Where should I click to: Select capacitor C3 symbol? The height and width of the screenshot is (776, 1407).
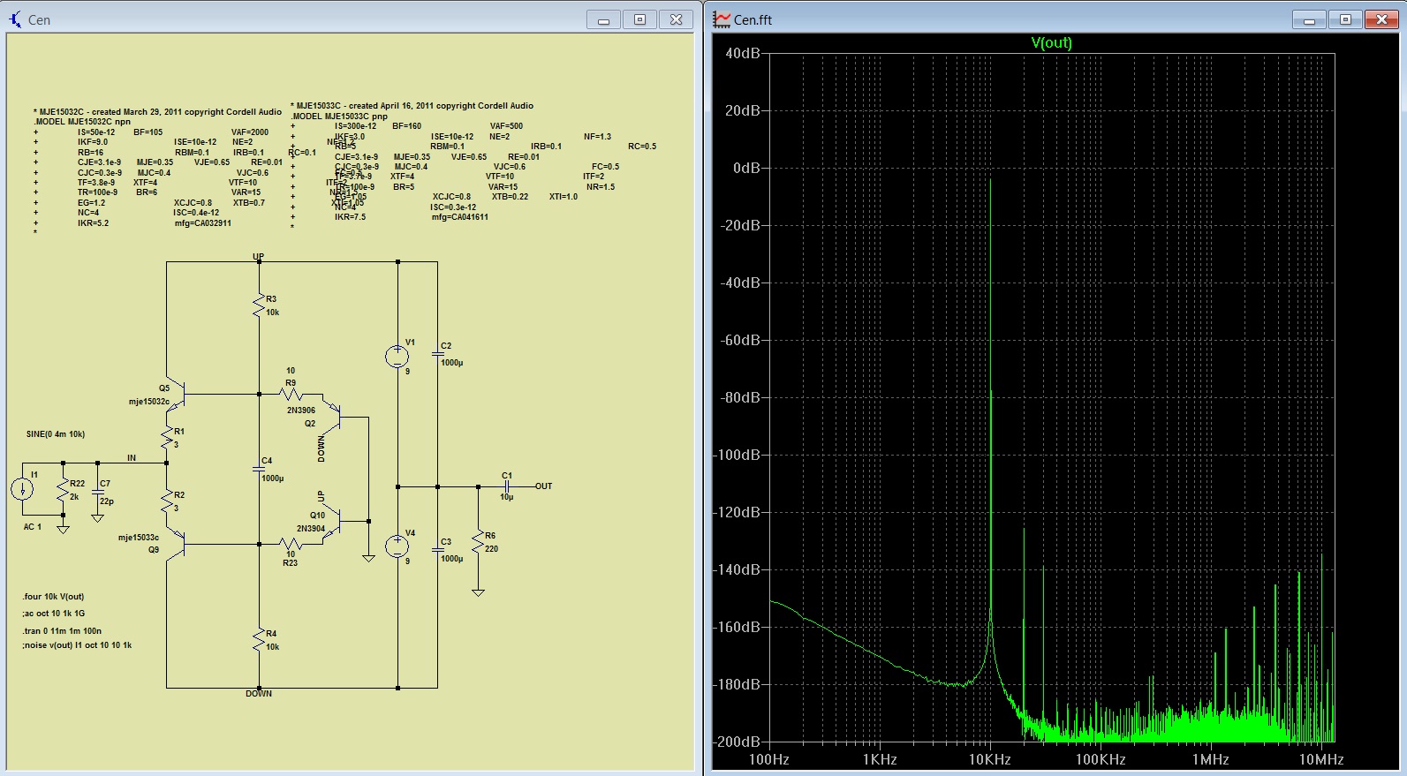click(x=437, y=549)
